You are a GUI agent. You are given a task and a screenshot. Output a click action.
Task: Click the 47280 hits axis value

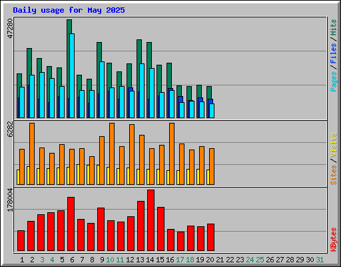click(x=11, y=29)
